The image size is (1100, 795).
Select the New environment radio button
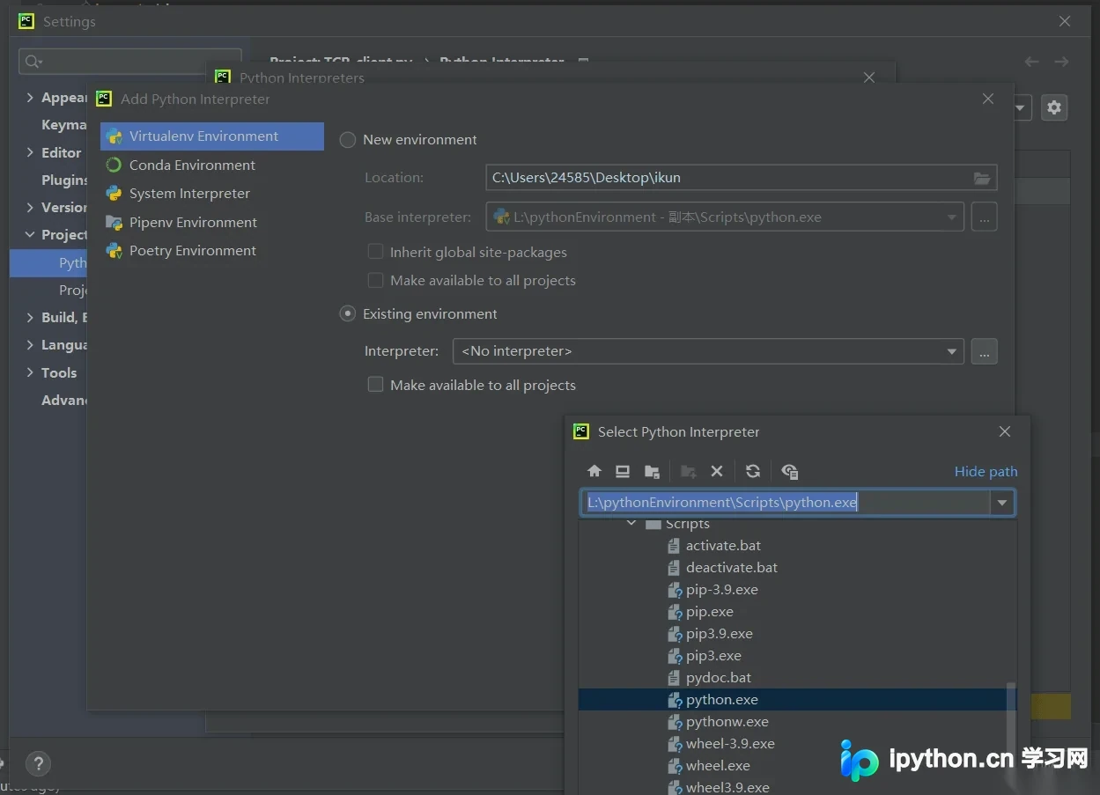coord(348,140)
